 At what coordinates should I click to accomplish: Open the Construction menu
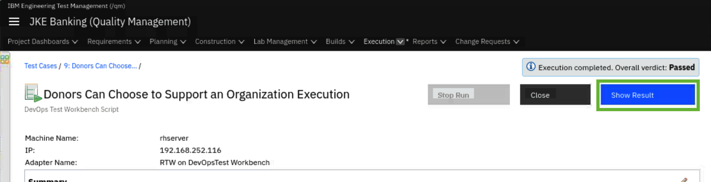(x=219, y=42)
